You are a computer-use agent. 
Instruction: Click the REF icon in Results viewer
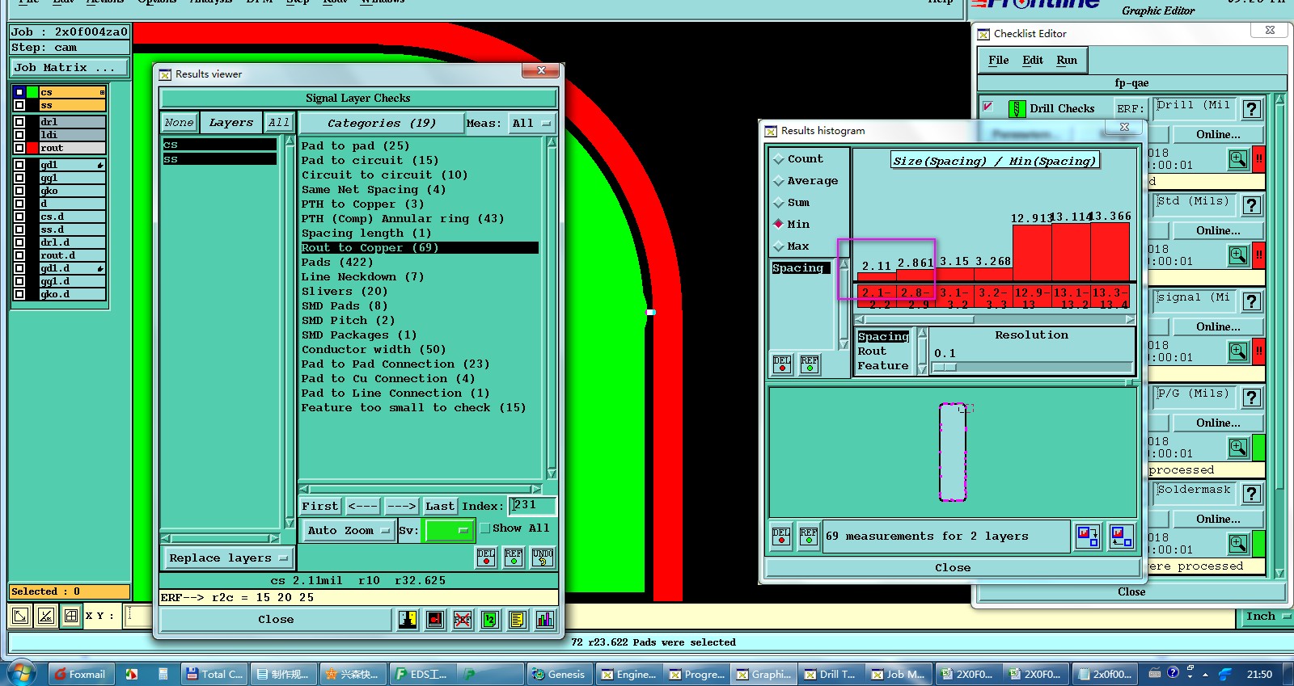tap(514, 558)
